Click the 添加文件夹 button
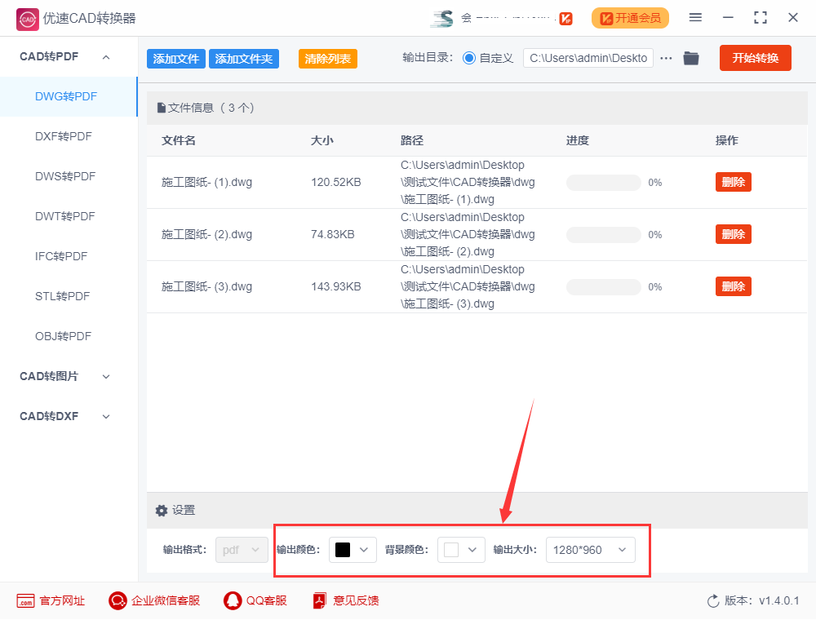The height and width of the screenshot is (620, 816). click(243, 59)
